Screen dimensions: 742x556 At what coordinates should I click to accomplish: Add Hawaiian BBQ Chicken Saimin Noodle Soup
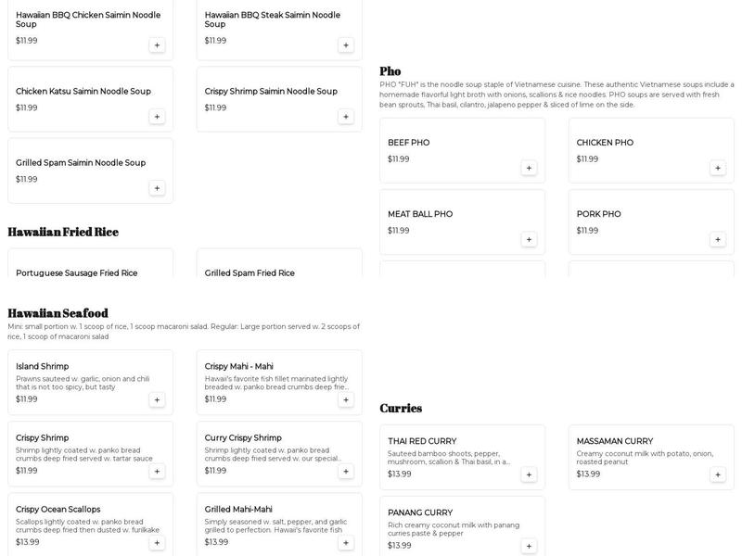click(157, 44)
